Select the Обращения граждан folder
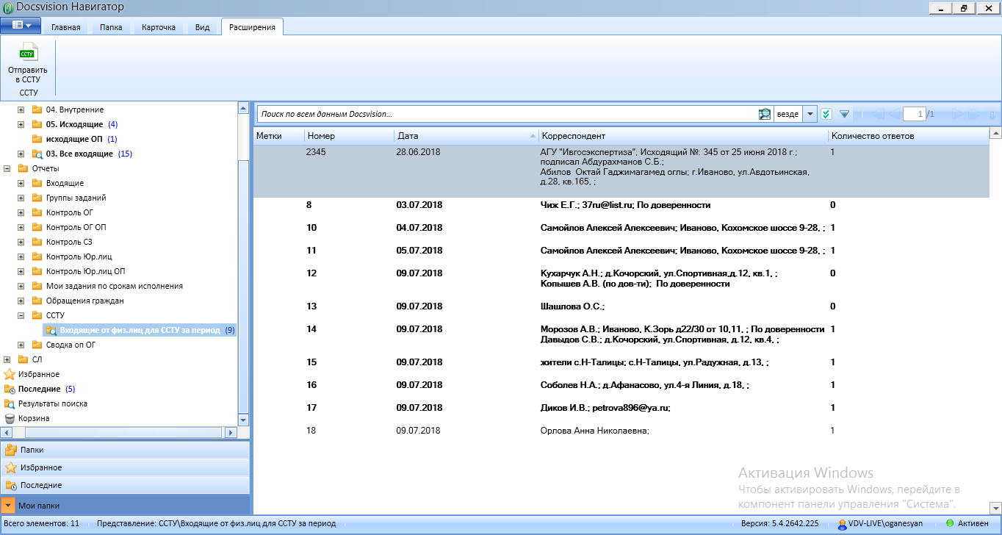The width and height of the screenshot is (1002, 535). click(x=84, y=301)
